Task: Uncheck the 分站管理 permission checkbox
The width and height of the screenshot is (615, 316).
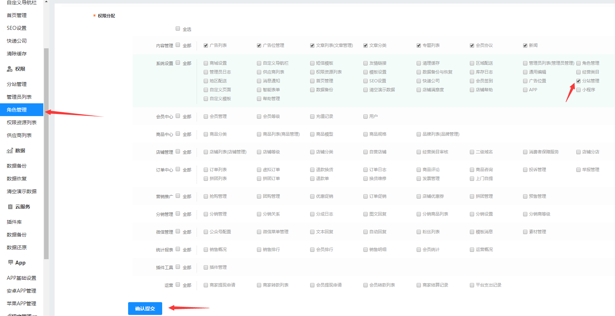Action: (x=578, y=81)
